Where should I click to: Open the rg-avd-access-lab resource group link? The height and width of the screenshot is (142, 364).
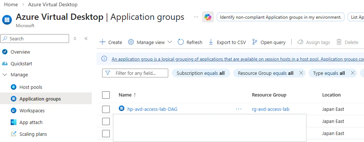pos(270,109)
